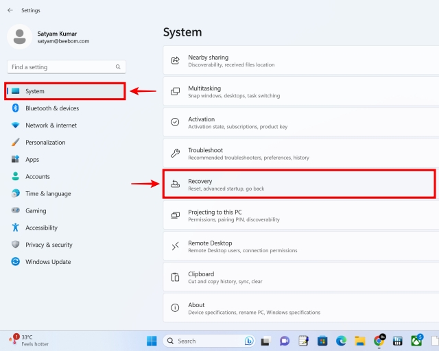
Task: Click the game controller Gaming icon
Action: coord(15,210)
